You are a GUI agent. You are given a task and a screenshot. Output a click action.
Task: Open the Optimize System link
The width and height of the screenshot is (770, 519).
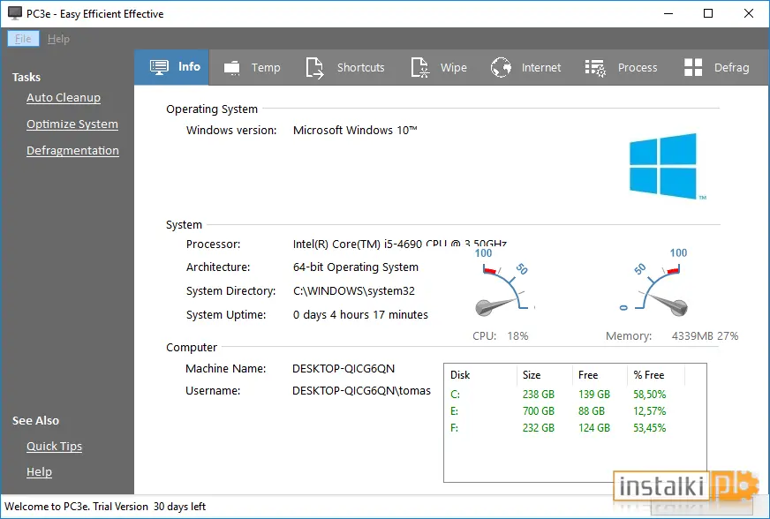pos(72,124)
